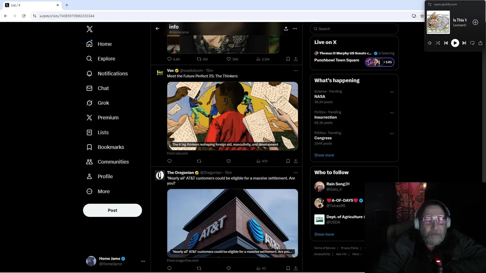View Vox post analytics showing 479
This screenshot has height=273, width=486.
pos(262,161)
